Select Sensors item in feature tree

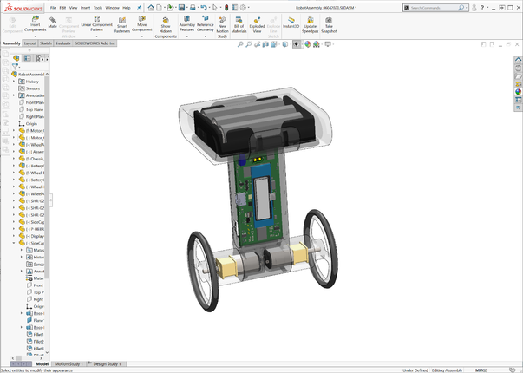29,88
